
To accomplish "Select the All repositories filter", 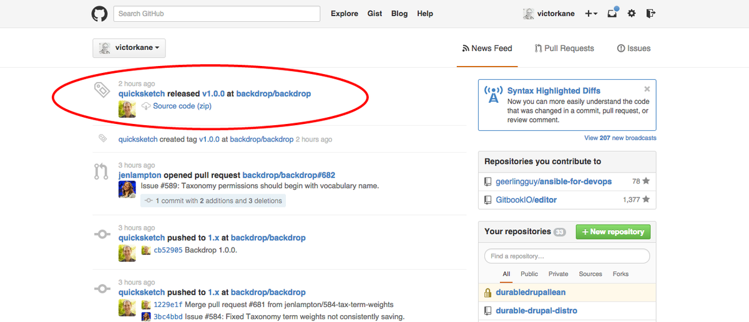I will [x=506, y=274].
